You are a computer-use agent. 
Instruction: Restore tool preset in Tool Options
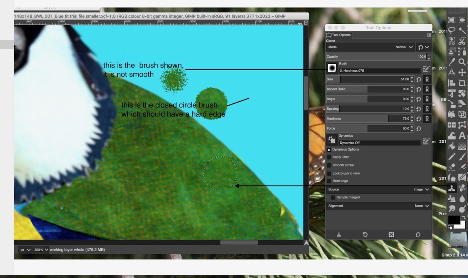(365, 234)
